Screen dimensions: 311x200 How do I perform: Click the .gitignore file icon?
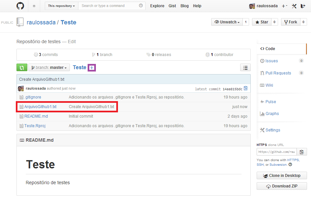21,97
